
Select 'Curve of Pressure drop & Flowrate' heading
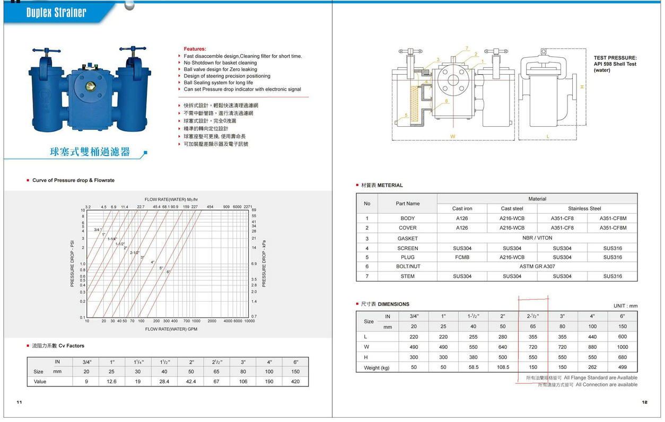click(x=73, y=180)
